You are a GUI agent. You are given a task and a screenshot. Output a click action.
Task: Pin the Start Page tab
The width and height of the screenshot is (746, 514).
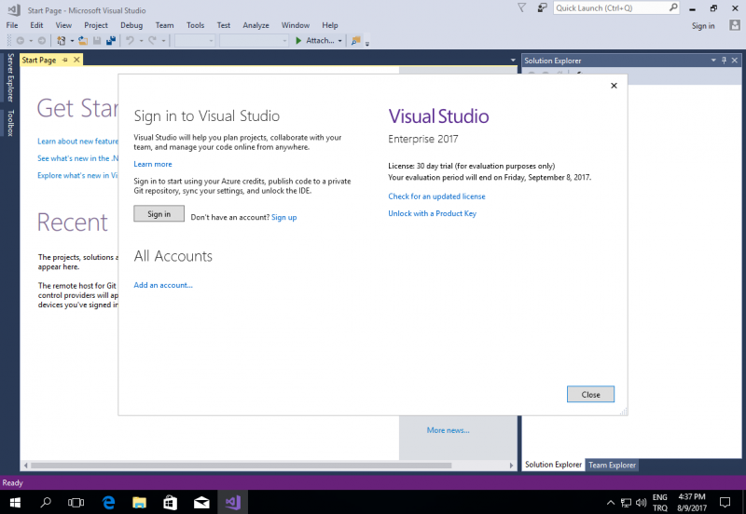tap(65, 60)
